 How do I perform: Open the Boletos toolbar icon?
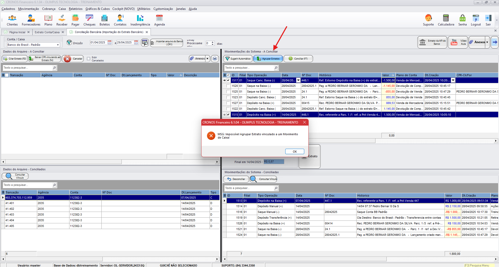[105, 20]
